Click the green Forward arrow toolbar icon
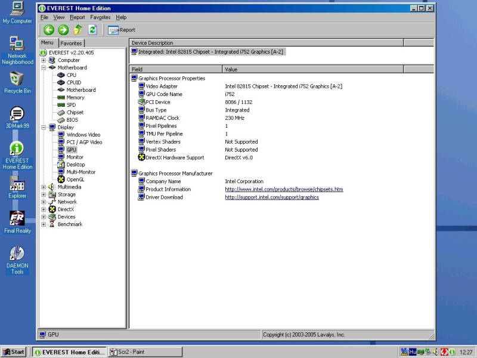The height and width of the screenshot is (358, 477). [x=63, y=30]
